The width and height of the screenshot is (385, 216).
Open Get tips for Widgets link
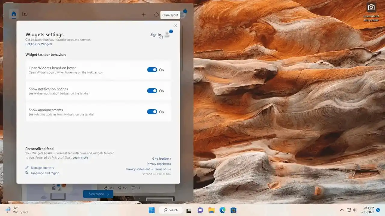click(38, 44)
